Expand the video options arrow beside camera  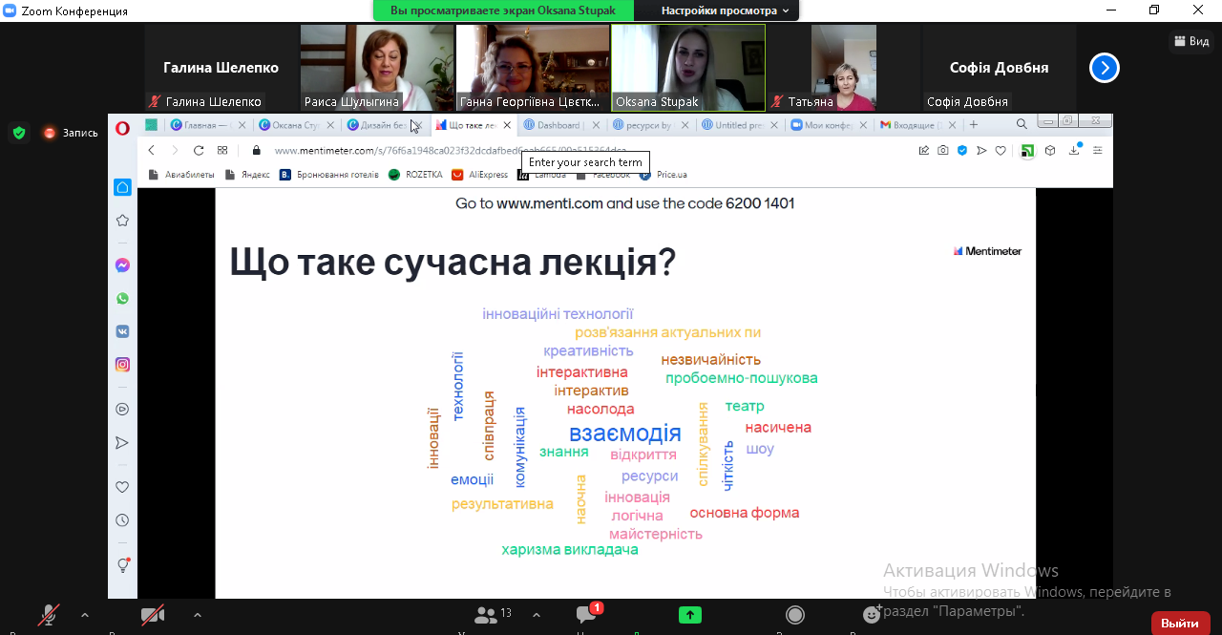tap(197, 615)
